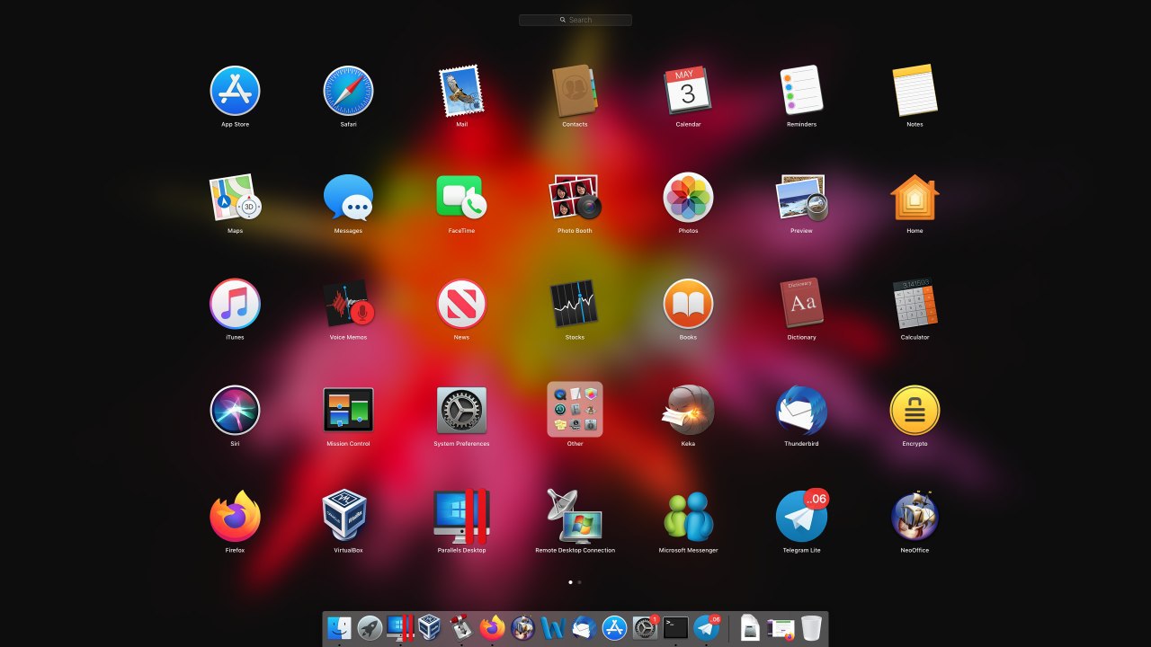This screenshot has height=647, width=1151.
Task: Click the Launchpad search field
Action: click(x=575, y=20)
